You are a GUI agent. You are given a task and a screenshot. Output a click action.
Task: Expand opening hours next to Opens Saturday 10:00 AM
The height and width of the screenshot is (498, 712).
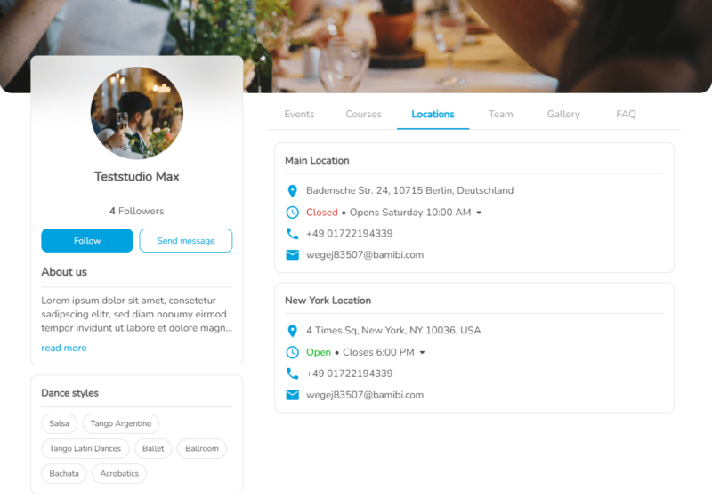pyautogui.click(x=479, y=213)
